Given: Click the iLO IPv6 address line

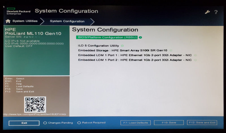Looking at the screenshot, I should 34,44.
